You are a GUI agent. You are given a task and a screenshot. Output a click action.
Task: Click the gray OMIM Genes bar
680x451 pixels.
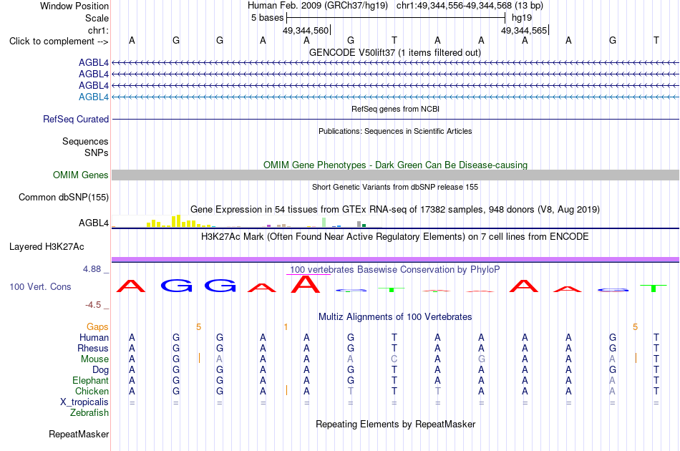point(396,175)
